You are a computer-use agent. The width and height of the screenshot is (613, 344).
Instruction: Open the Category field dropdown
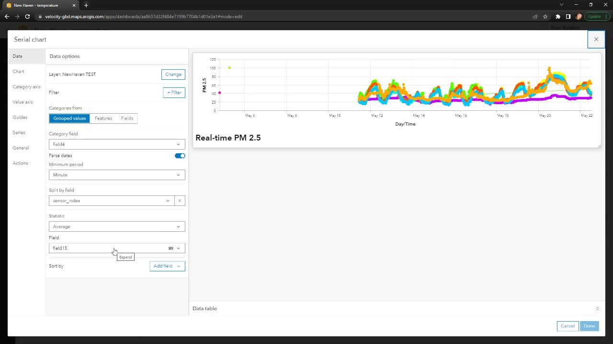tap(117, 144)
